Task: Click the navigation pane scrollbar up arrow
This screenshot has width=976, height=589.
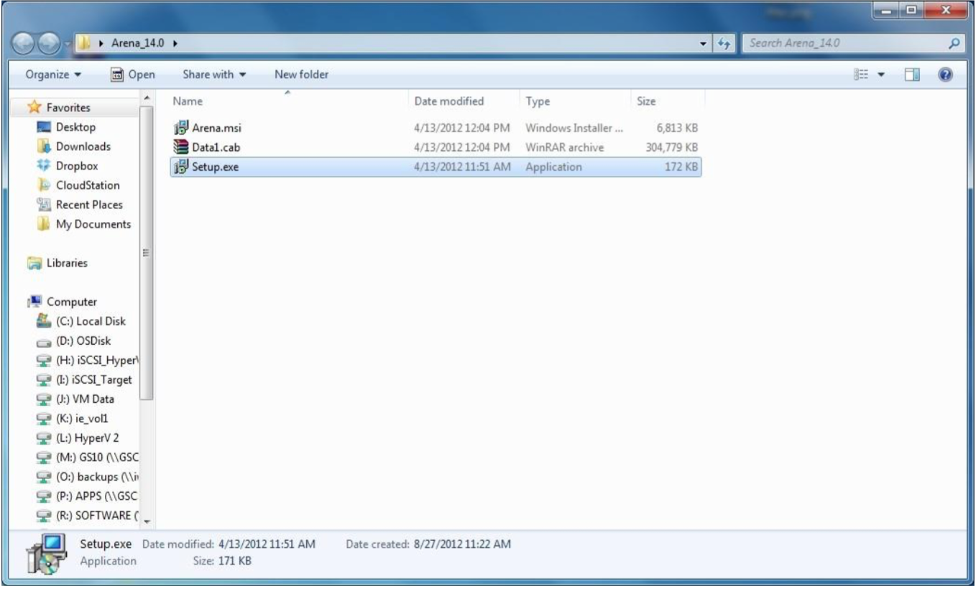Action: (x=147, y=97)
